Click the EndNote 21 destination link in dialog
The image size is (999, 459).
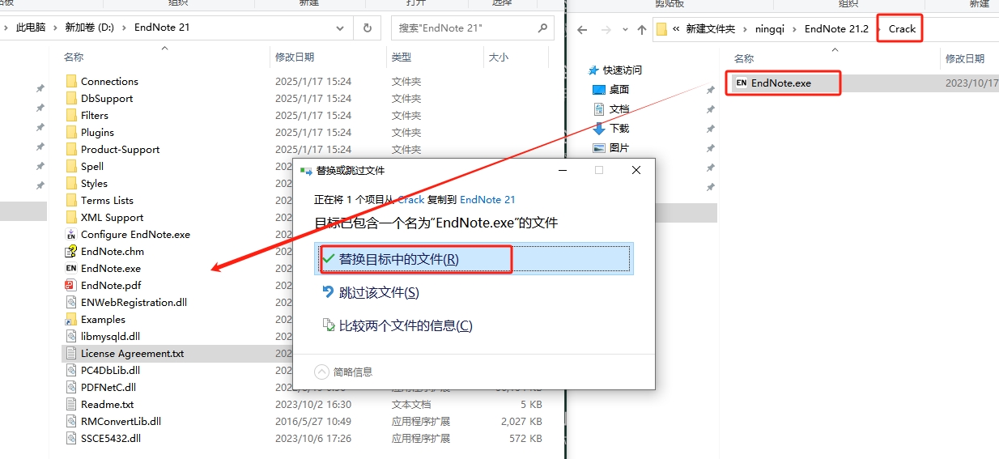tap(487, 199)
